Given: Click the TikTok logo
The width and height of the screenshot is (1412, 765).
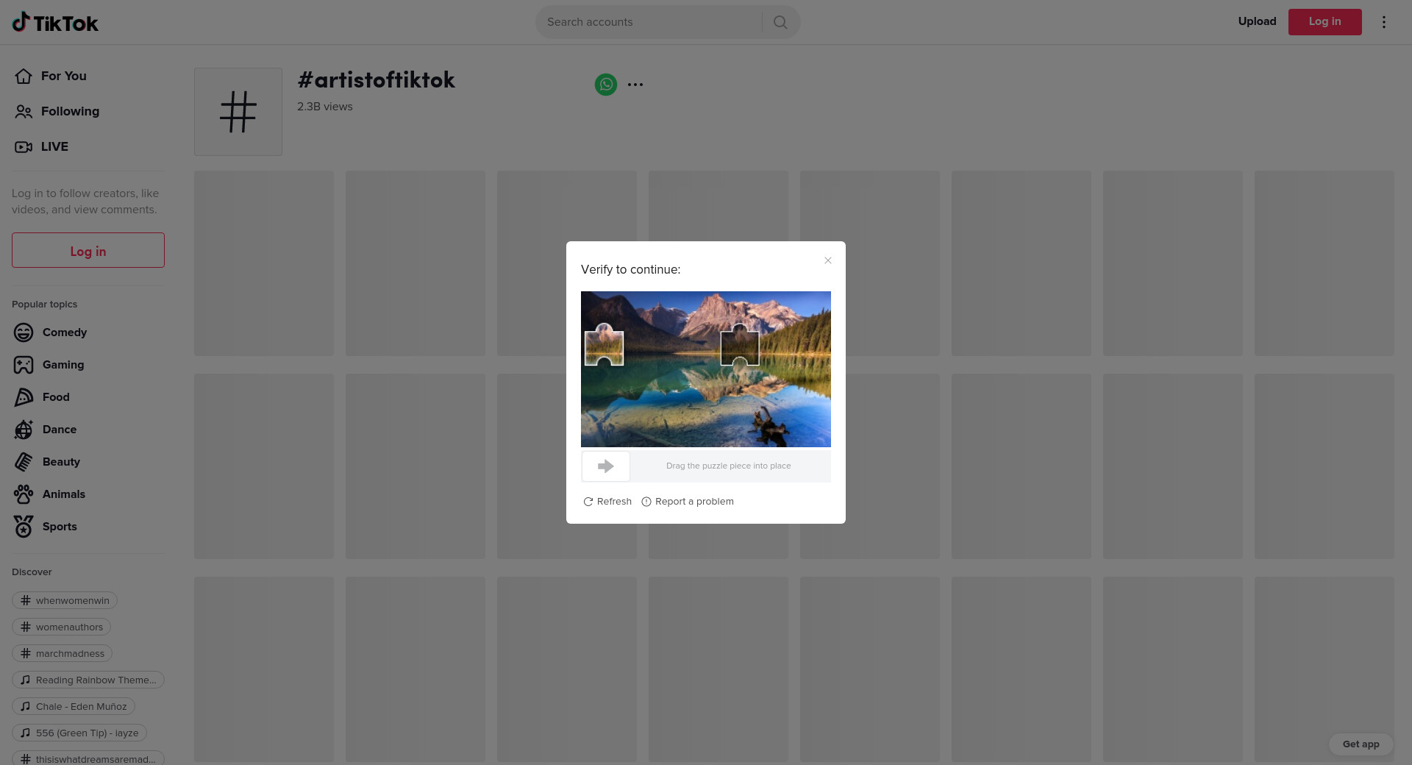Looking at the screenshot, I should 55,22.
